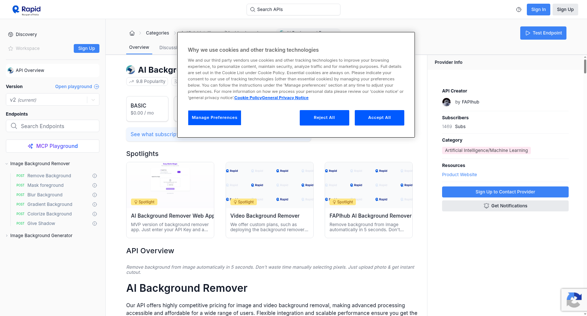This screenshot has height=316, width=587.
Task: Click the Rapid logo in header
Action: pyautogui.click(x=26, y=10)
